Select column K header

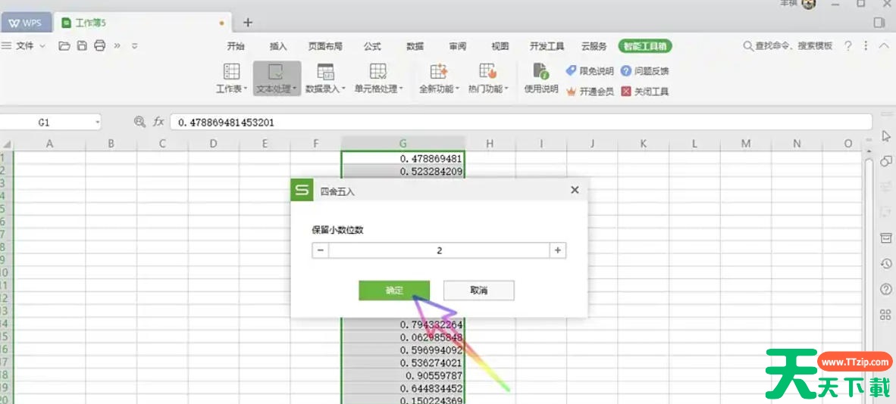click(x=644, y=144)
